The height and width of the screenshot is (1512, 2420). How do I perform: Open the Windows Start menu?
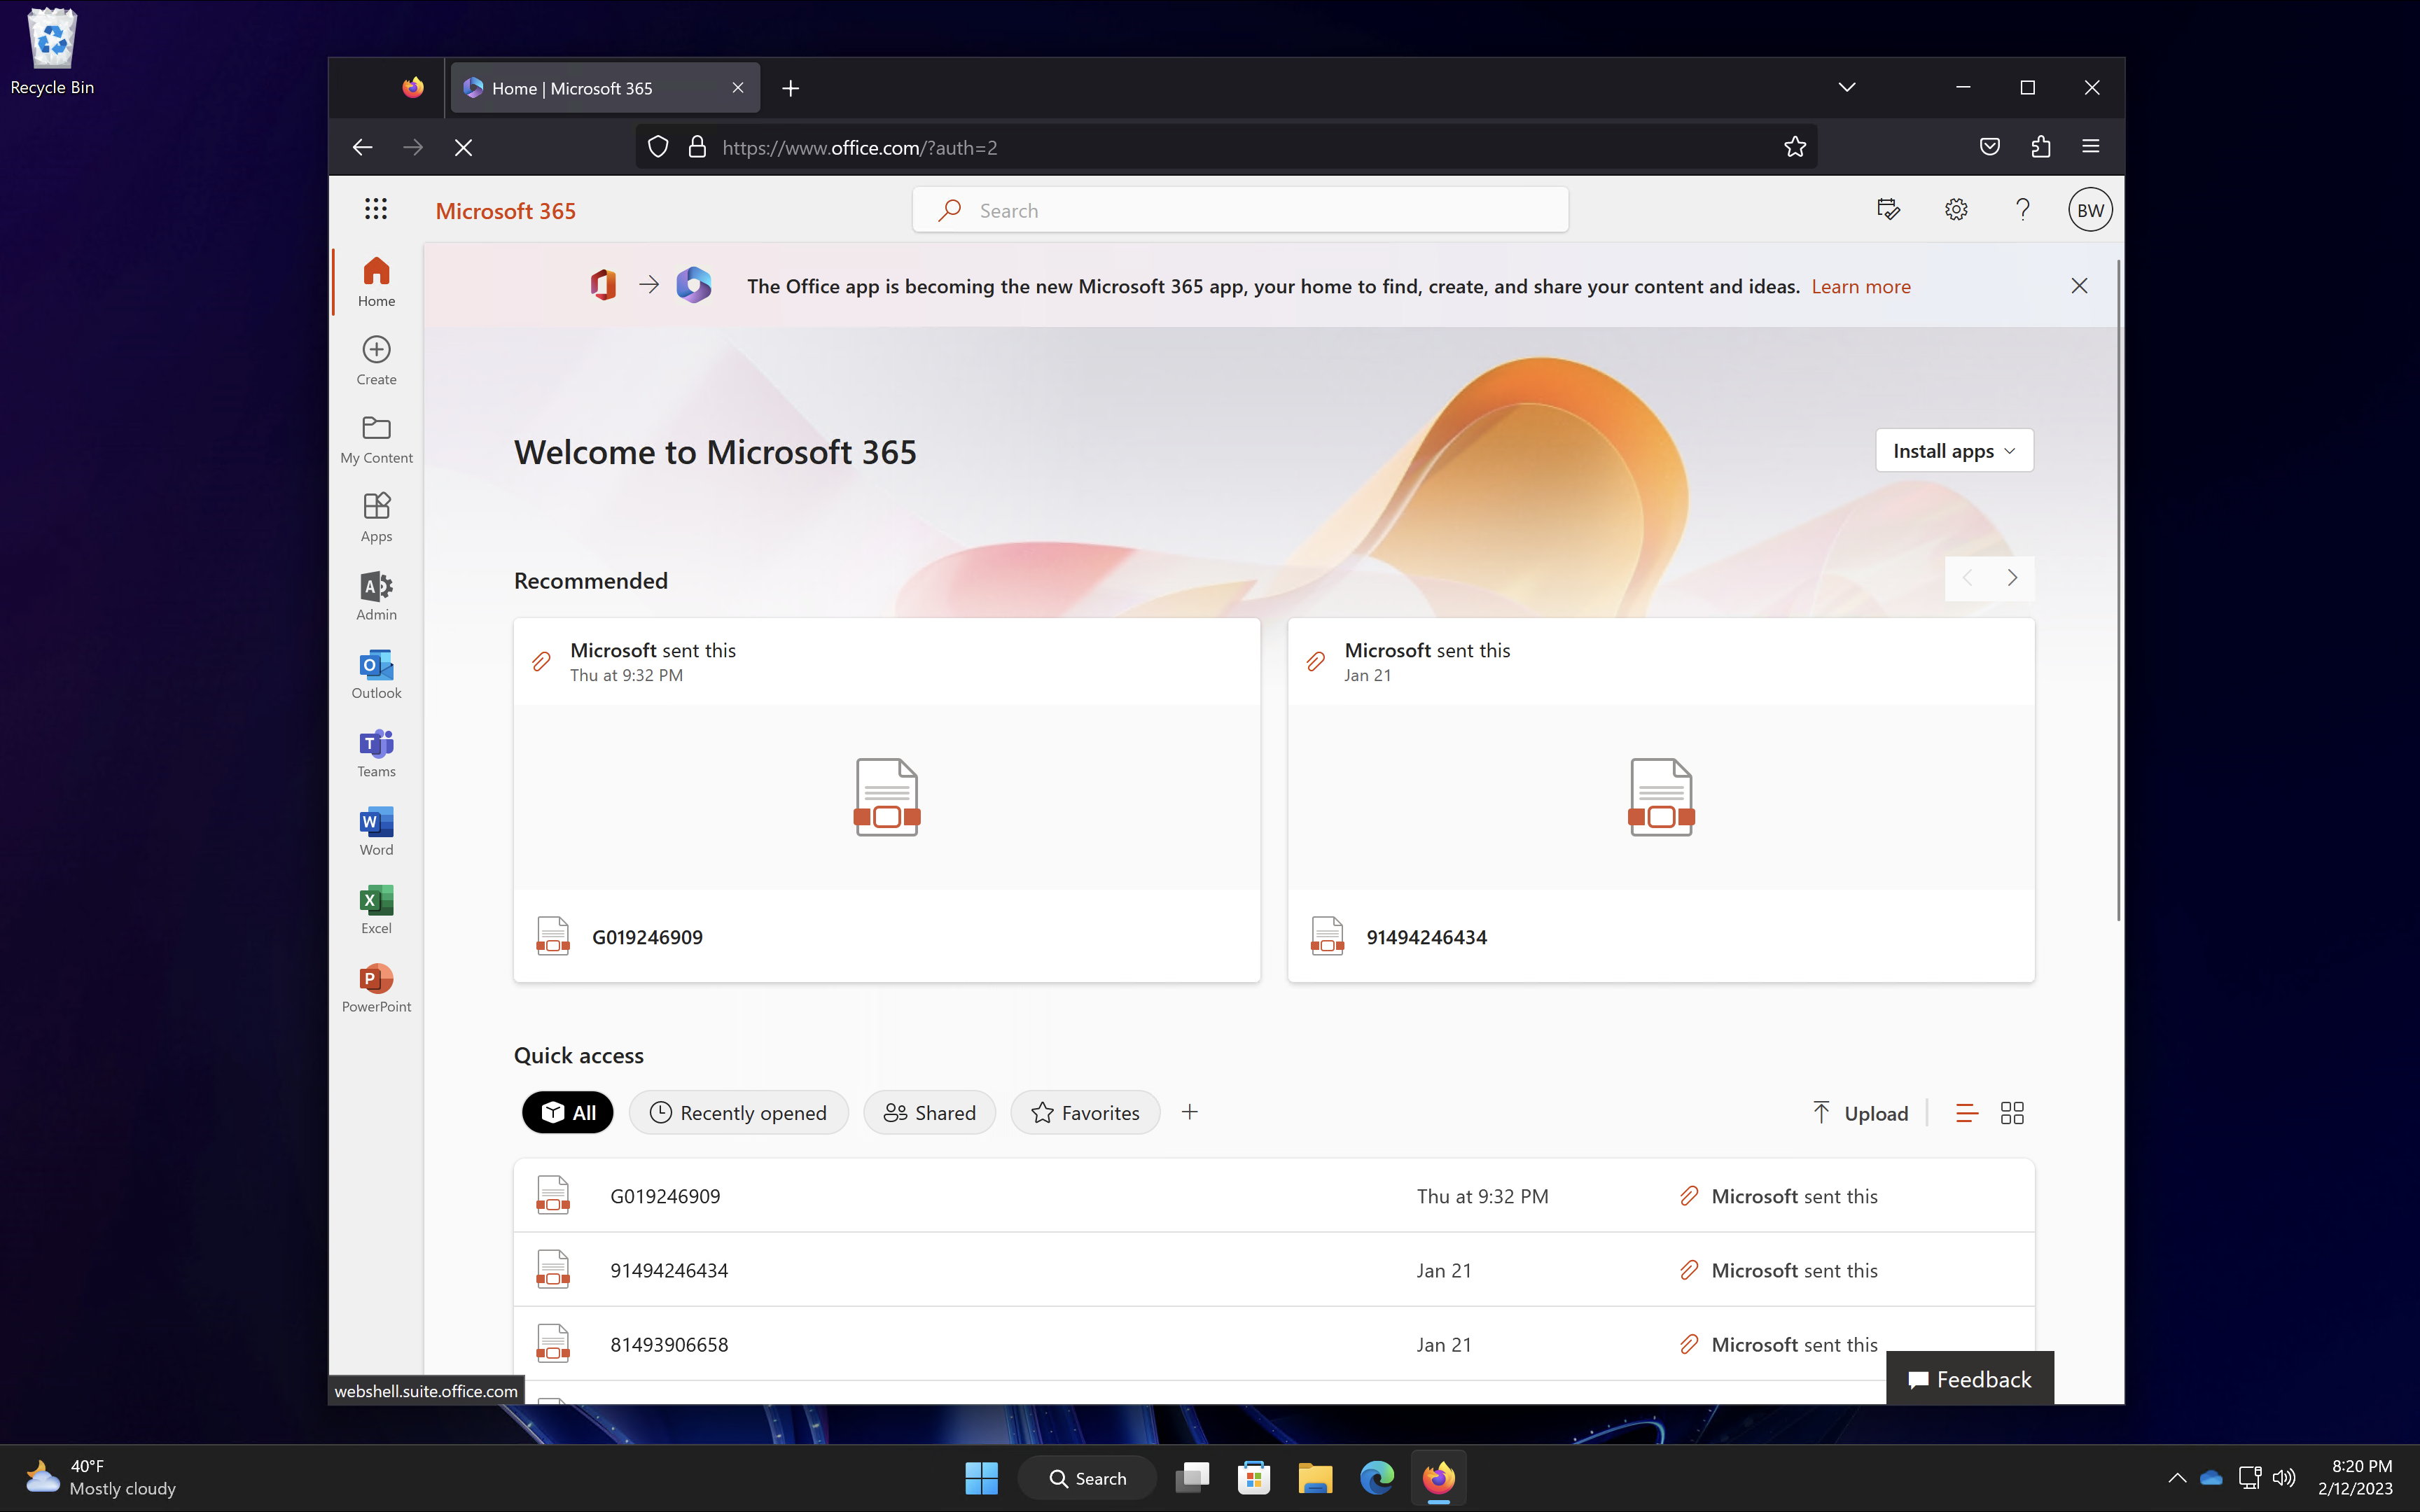click(x=981, y=1478)
